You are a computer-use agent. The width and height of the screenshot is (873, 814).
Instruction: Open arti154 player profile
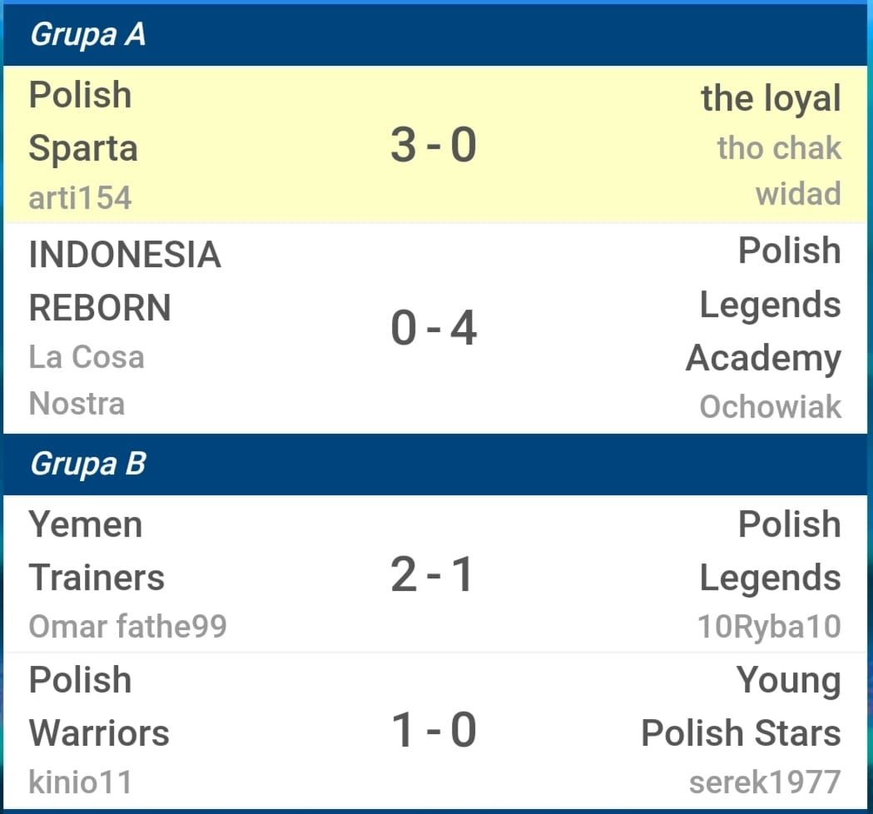pos(80,197)
